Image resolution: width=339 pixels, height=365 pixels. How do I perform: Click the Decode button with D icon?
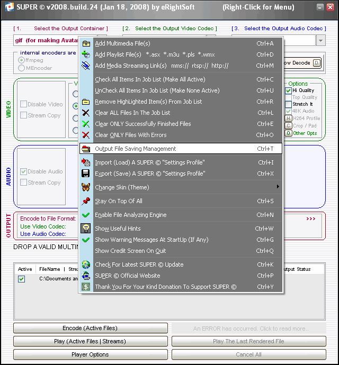click(x=302, y=63)
